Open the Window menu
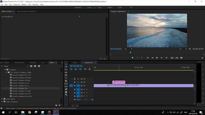Image resolution: width=205 pixels, height=115 pixels. click(36, 4)
